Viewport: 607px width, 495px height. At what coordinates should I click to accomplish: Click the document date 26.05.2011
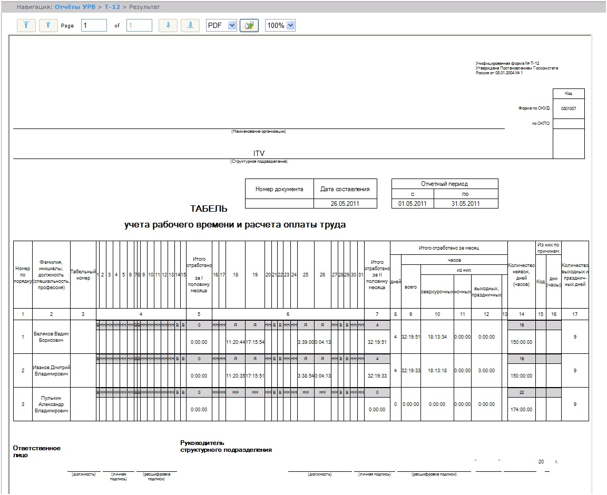click(345, 204)
